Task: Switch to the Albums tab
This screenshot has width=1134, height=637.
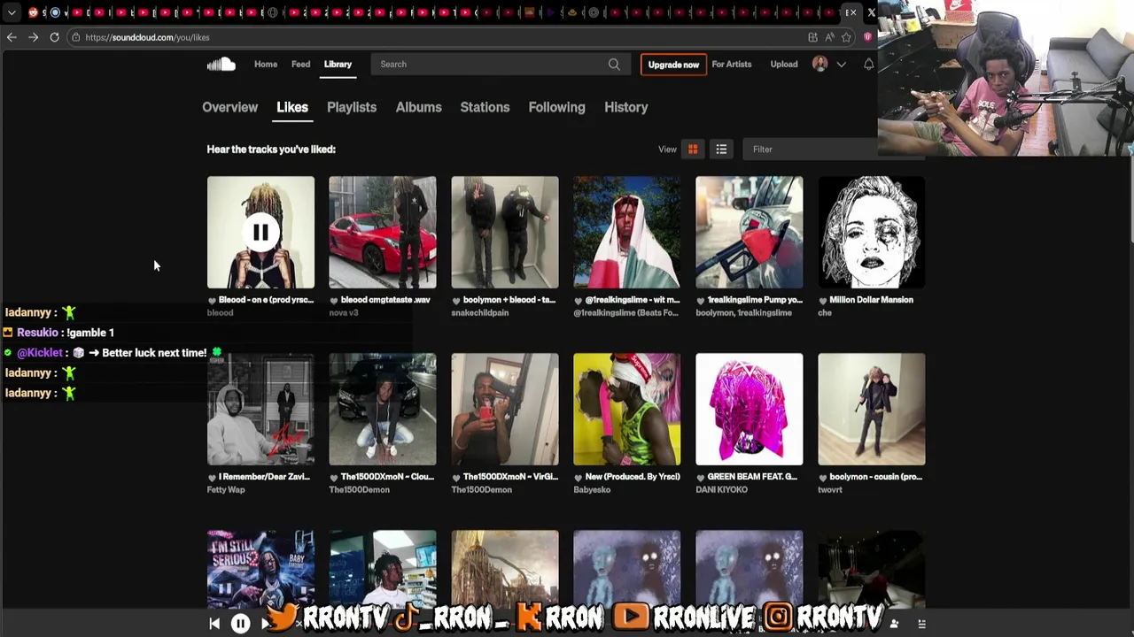Action: (x=419, y=107)
